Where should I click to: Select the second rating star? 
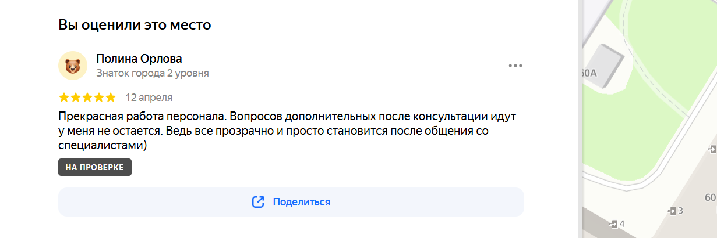click(76, 98)
